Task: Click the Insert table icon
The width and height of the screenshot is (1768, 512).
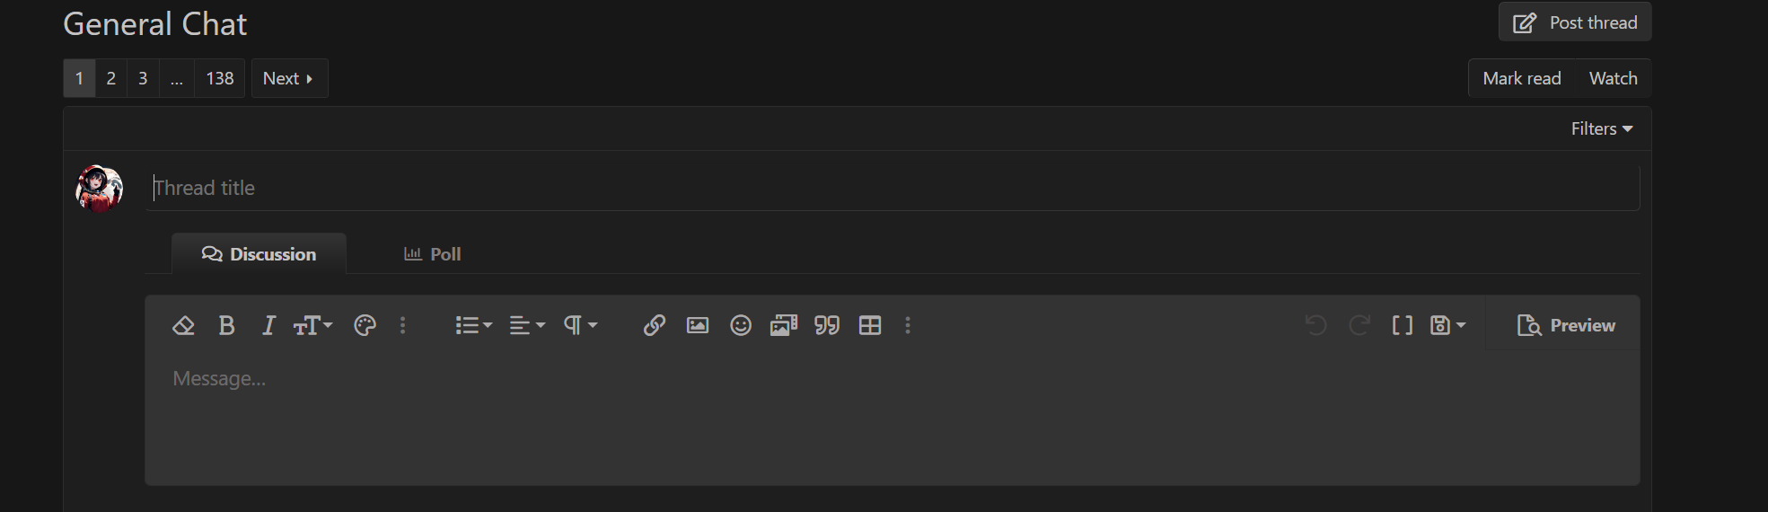Action: (869, 325)
